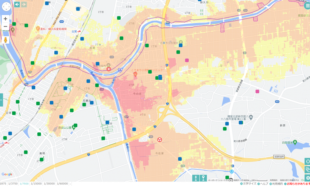Click the red steering-wheel marker near 今在家
The height and width of the screenshot is (186, 310).
point(159,140)
